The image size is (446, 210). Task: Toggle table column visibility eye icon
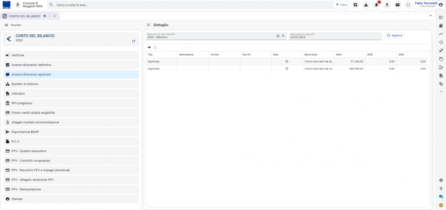149,47
